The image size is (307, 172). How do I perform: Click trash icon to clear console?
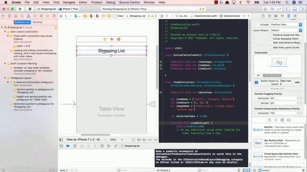point(239,170)
